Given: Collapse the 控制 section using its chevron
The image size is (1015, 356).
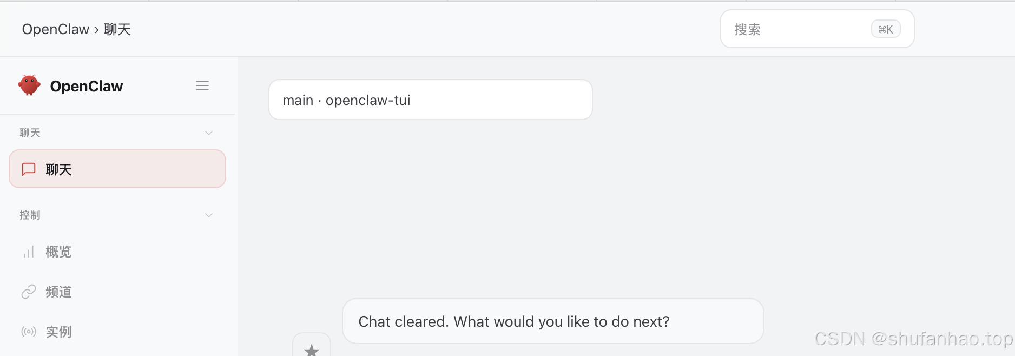Looking at the screenshot, I should [209, 215].
